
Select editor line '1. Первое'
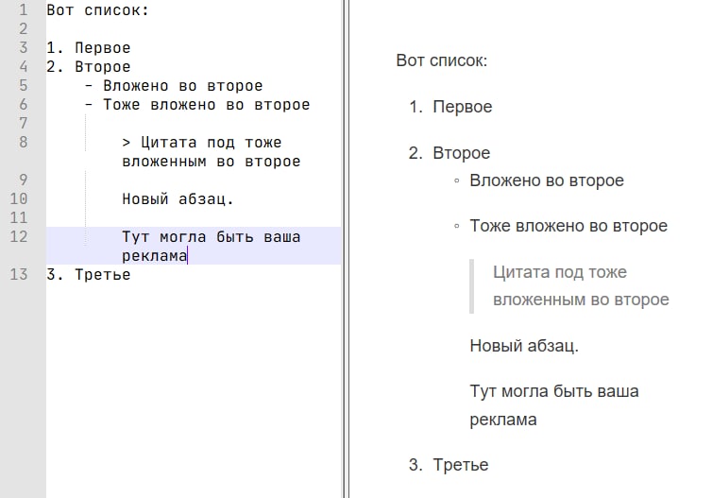(89, 47)
